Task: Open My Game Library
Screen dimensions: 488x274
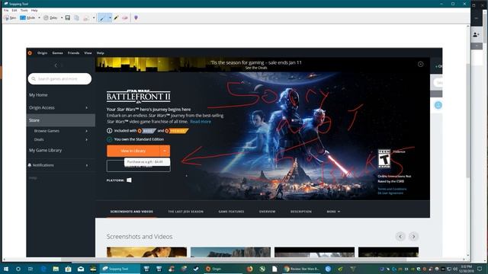Action: click(46, 151)
